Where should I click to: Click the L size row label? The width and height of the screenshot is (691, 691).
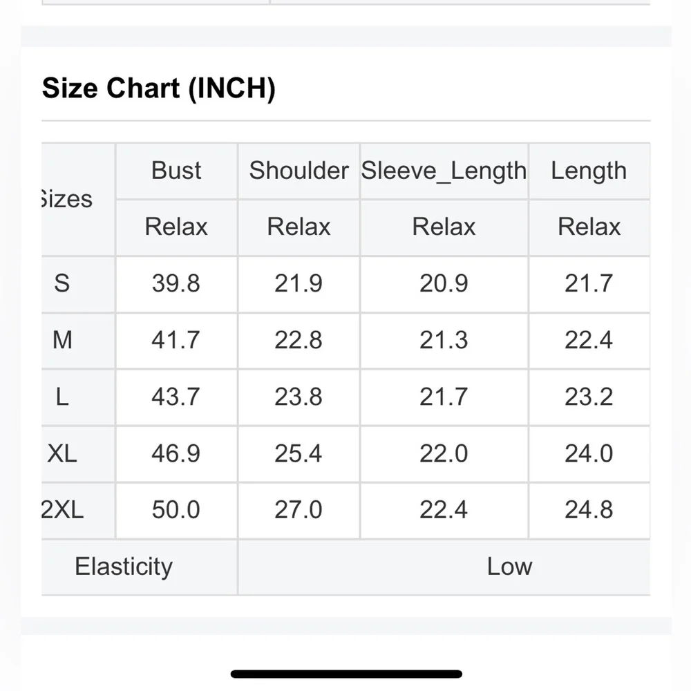click(x=62, y=397)
